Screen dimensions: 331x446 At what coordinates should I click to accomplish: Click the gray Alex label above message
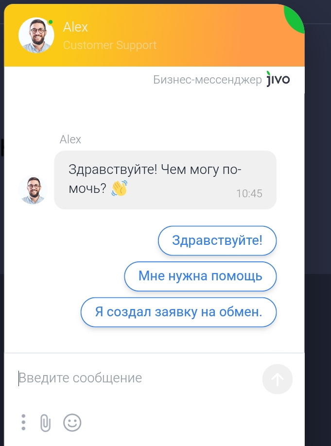click(70, 139)
